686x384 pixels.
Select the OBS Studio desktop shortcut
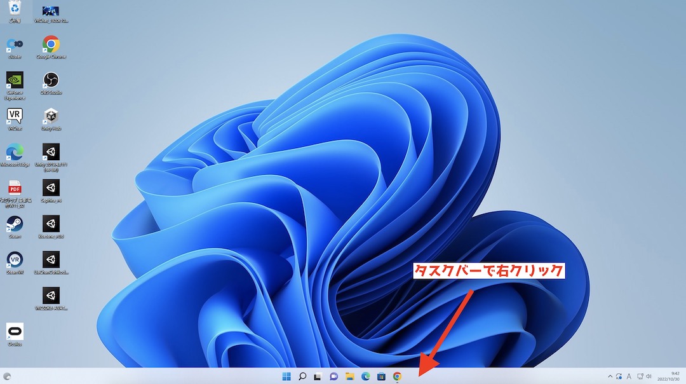click(51, 81)
